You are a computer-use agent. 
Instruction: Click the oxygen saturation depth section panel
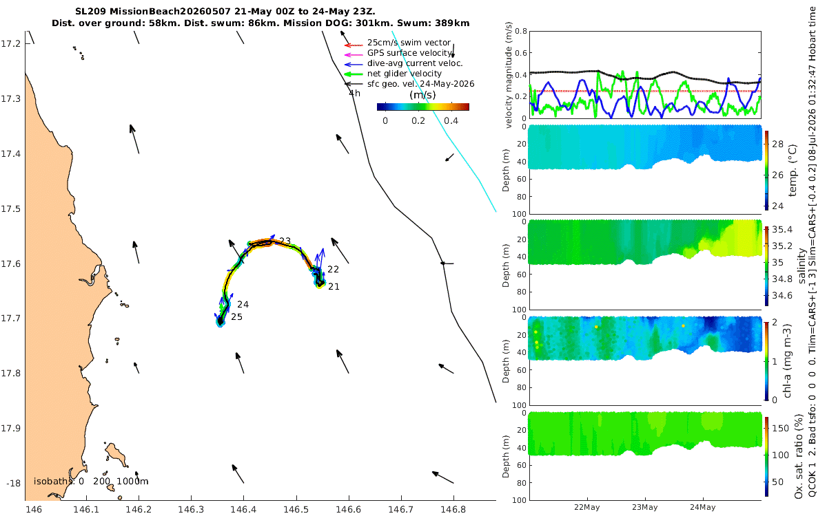pyautogui.click(x=645, y=456)
